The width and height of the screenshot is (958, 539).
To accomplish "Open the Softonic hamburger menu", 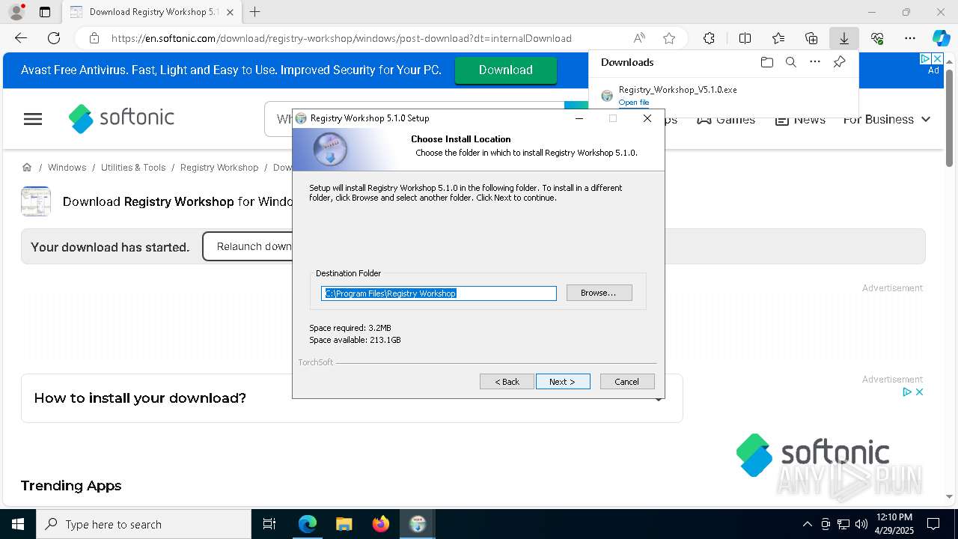I will click(33, 119).
